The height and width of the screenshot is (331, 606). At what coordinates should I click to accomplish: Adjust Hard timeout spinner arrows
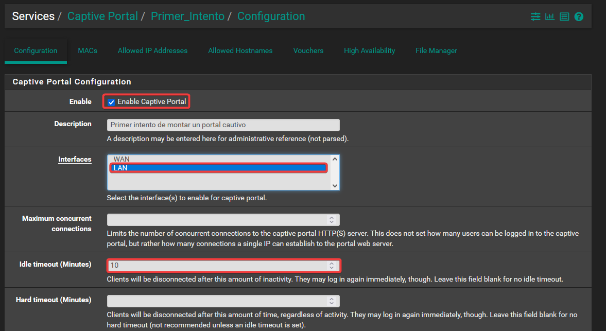[x=332, y=301]
